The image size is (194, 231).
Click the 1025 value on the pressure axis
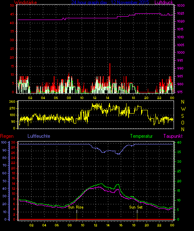click(180, 13)
